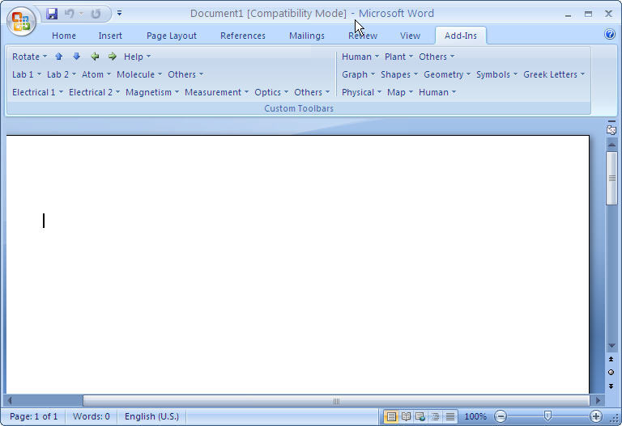The image size is (622, 426).
Task: Select the Add-Ins tab
Action: pyautogui.click(x=461, y=36)
